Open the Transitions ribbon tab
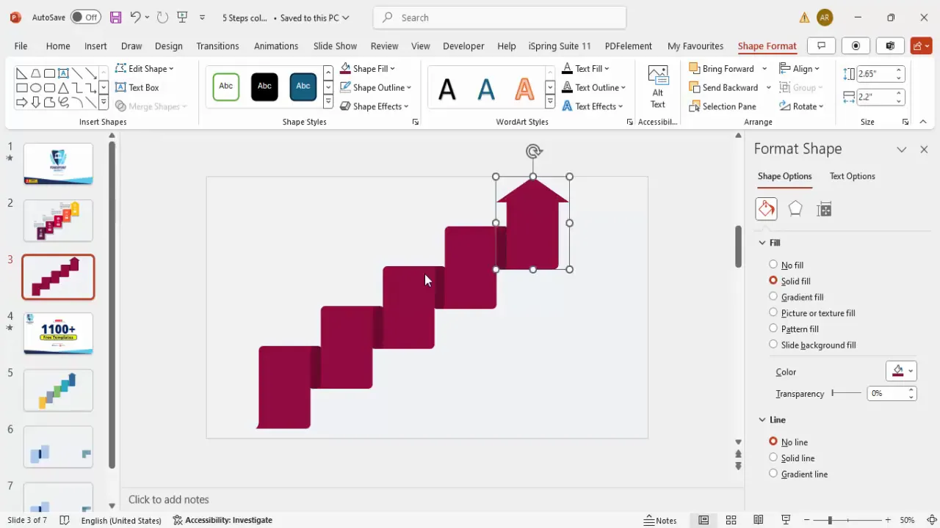The width and height of the screenshot is (940, 528). [217, 45]
